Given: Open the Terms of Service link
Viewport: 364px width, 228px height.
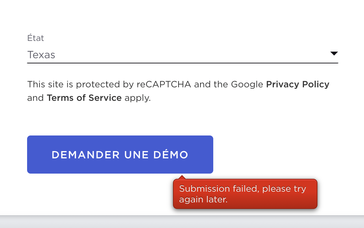Looking at the screenshot, I should (x=84, y=98).
